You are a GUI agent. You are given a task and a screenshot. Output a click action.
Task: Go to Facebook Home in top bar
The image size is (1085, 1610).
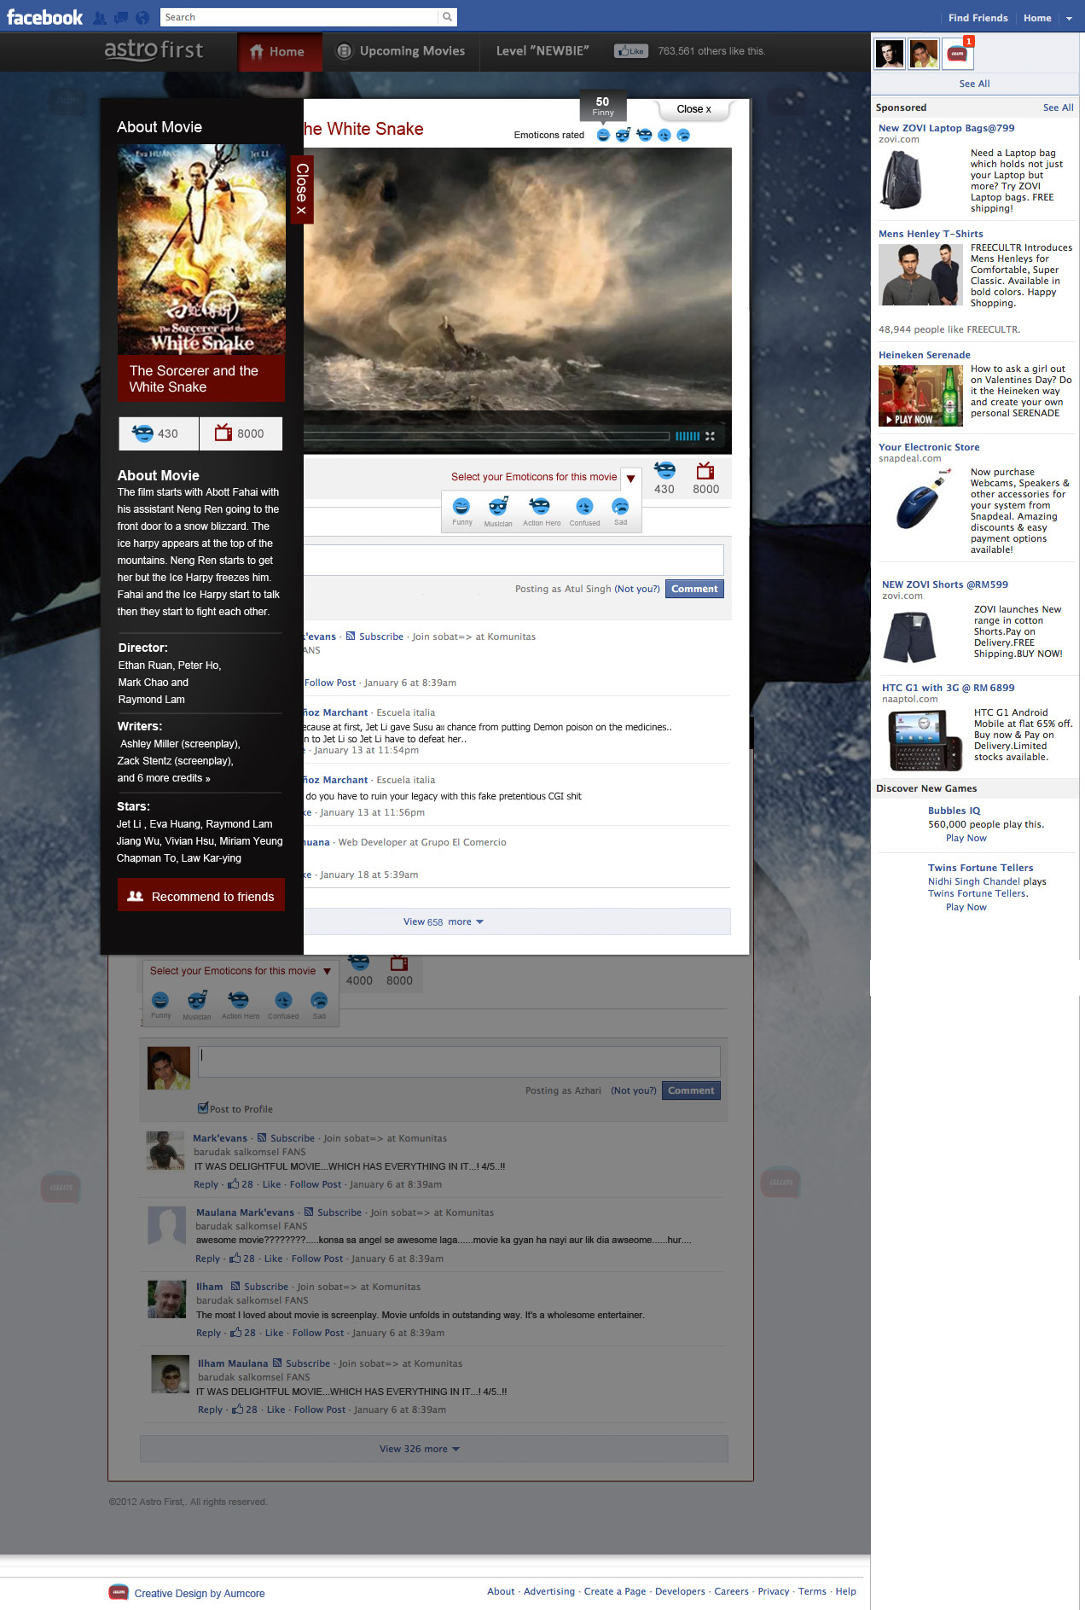pyautogui.click(x=1037, y=18)
